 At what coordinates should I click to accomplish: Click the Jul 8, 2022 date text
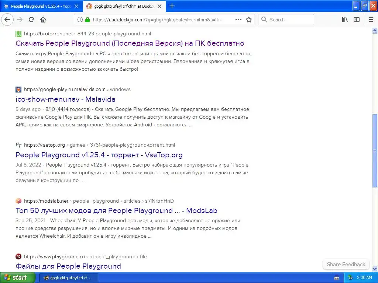coord(28,165)
